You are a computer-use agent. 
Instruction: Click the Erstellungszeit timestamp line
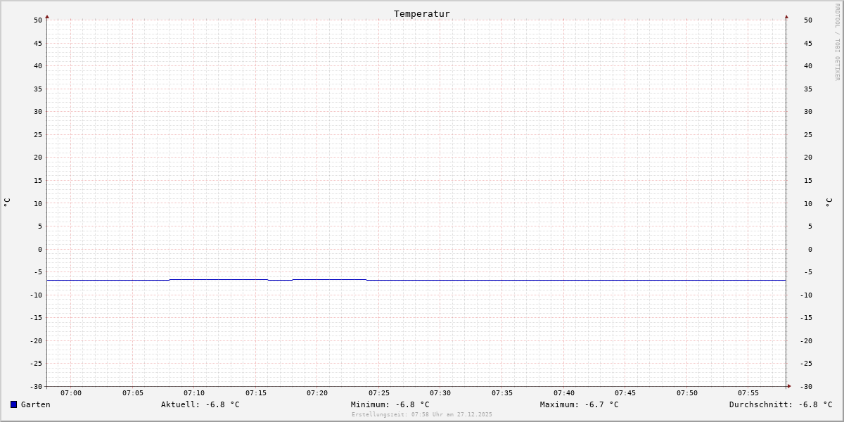422,414
